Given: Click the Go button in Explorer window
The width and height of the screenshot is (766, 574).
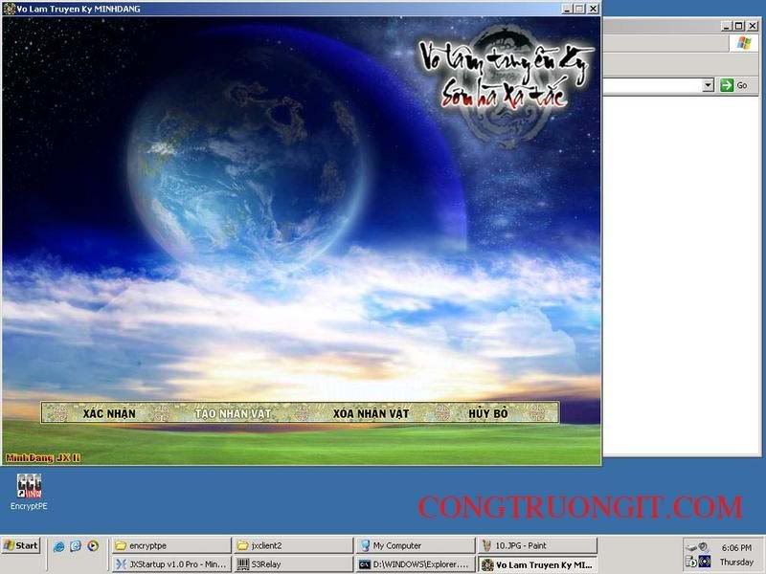Looking at the screenshot, I should [735, 85].
